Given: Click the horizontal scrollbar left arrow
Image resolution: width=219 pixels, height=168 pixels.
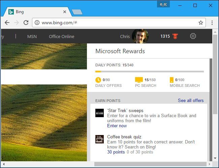Looking at the screenshot, I should coord(4,164).
